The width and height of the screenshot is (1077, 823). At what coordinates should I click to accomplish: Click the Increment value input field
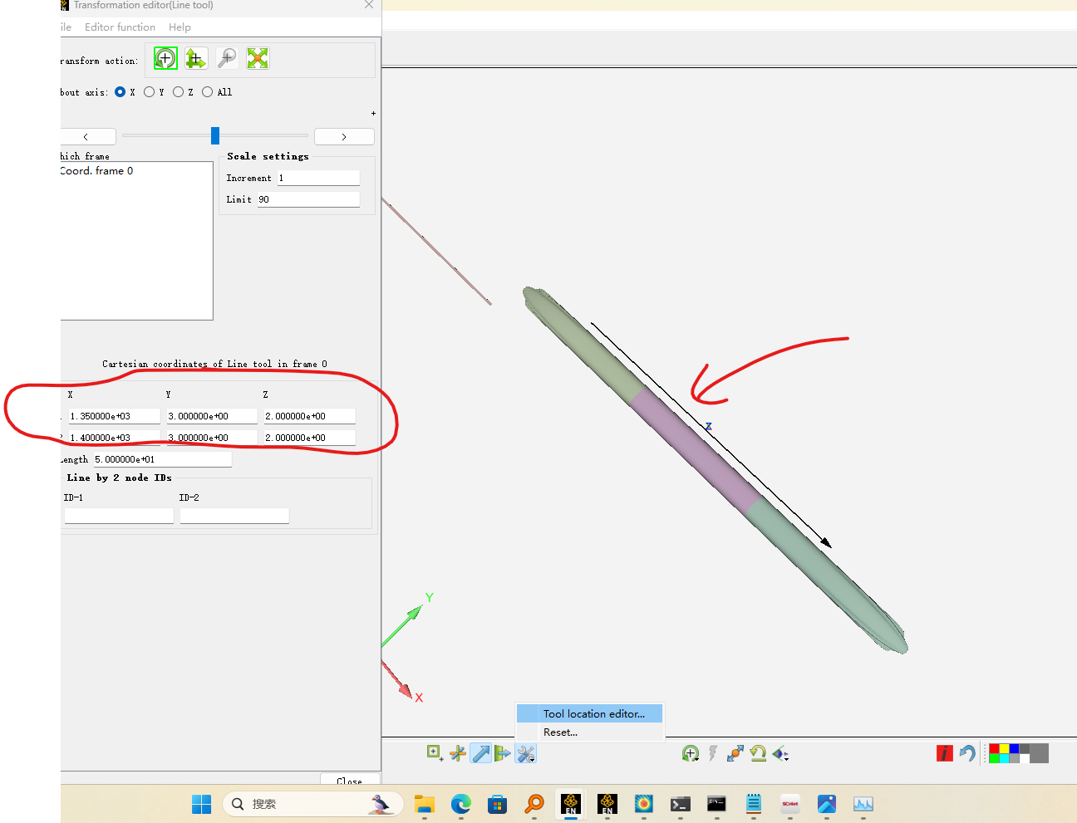(317, 178)
